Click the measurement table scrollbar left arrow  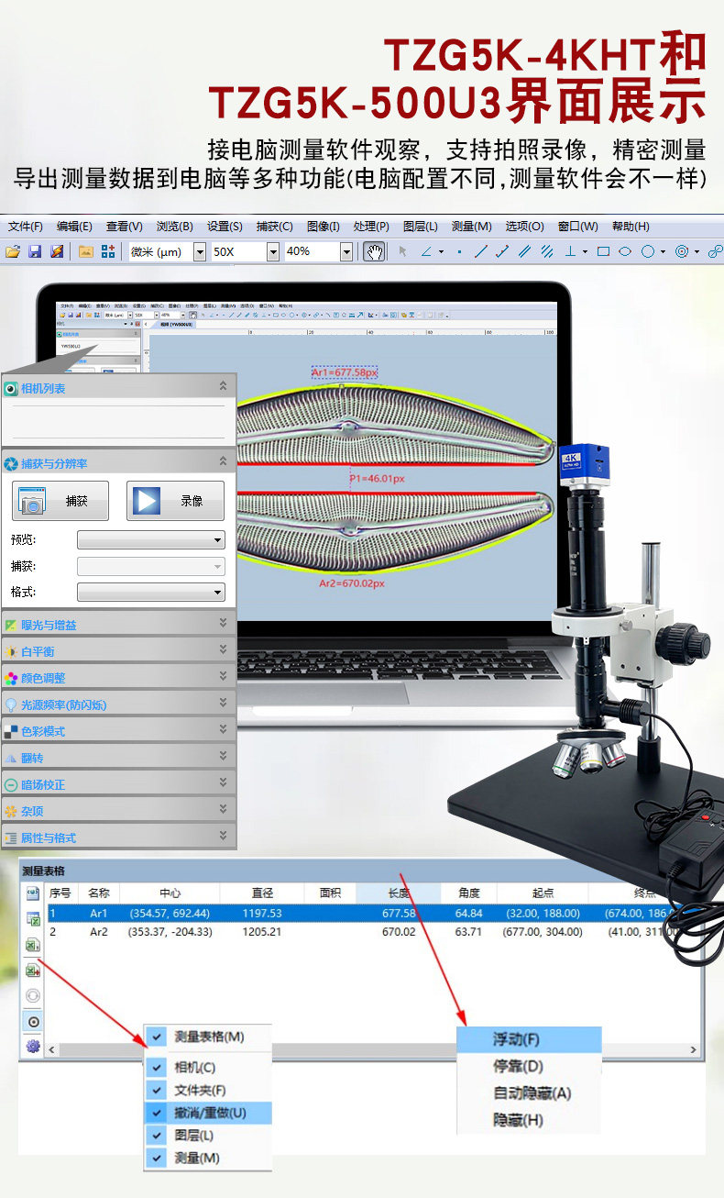point(52,1048)
